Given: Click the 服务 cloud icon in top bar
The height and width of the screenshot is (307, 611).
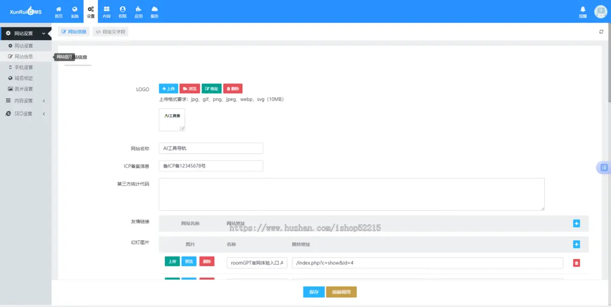Looking at the screenshot, I should click(154, 12).
